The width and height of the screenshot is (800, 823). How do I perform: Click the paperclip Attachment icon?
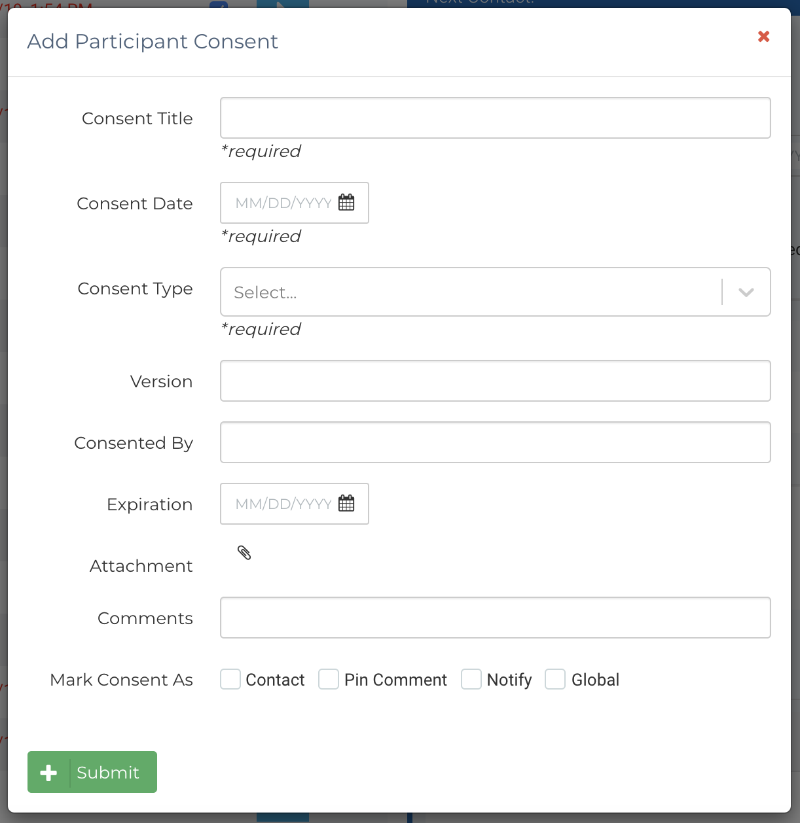click(244, 553)
